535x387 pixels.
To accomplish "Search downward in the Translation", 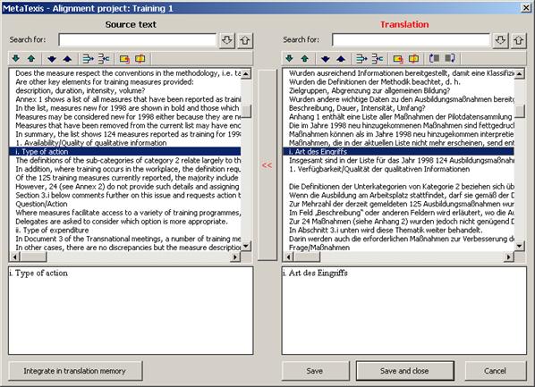I will point(500,40).
